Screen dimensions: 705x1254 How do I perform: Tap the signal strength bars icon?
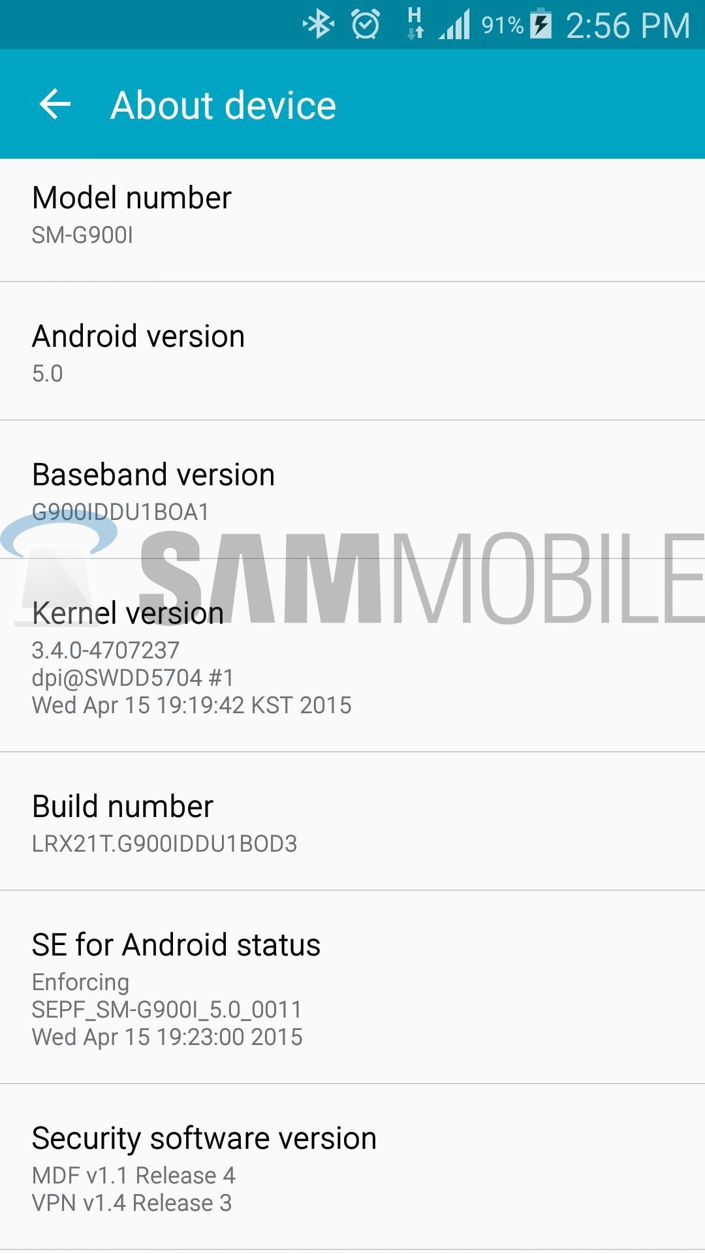(x=454, y=25)
